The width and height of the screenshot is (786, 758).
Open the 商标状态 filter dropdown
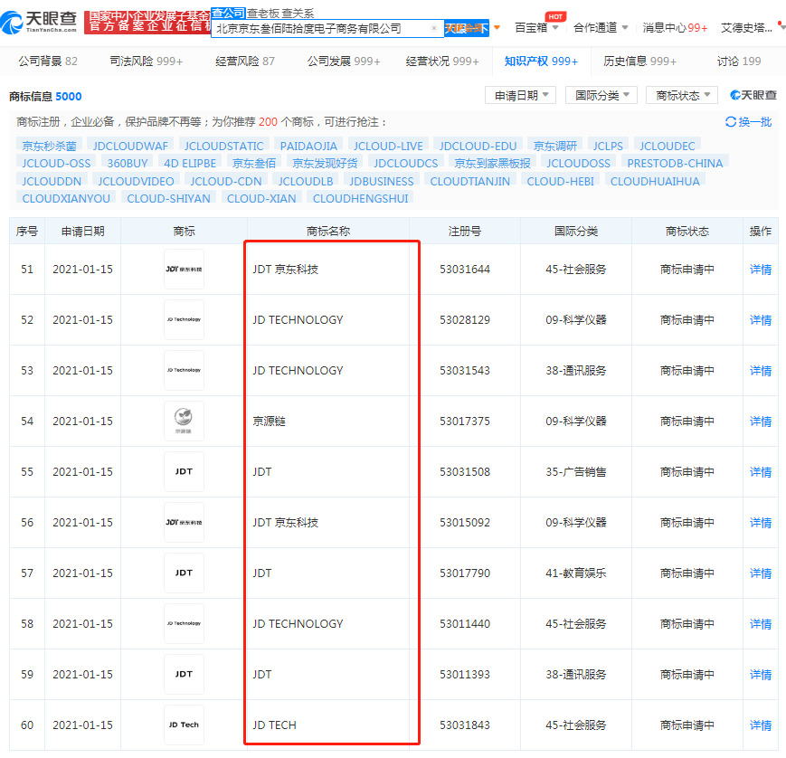click(682, 95)
